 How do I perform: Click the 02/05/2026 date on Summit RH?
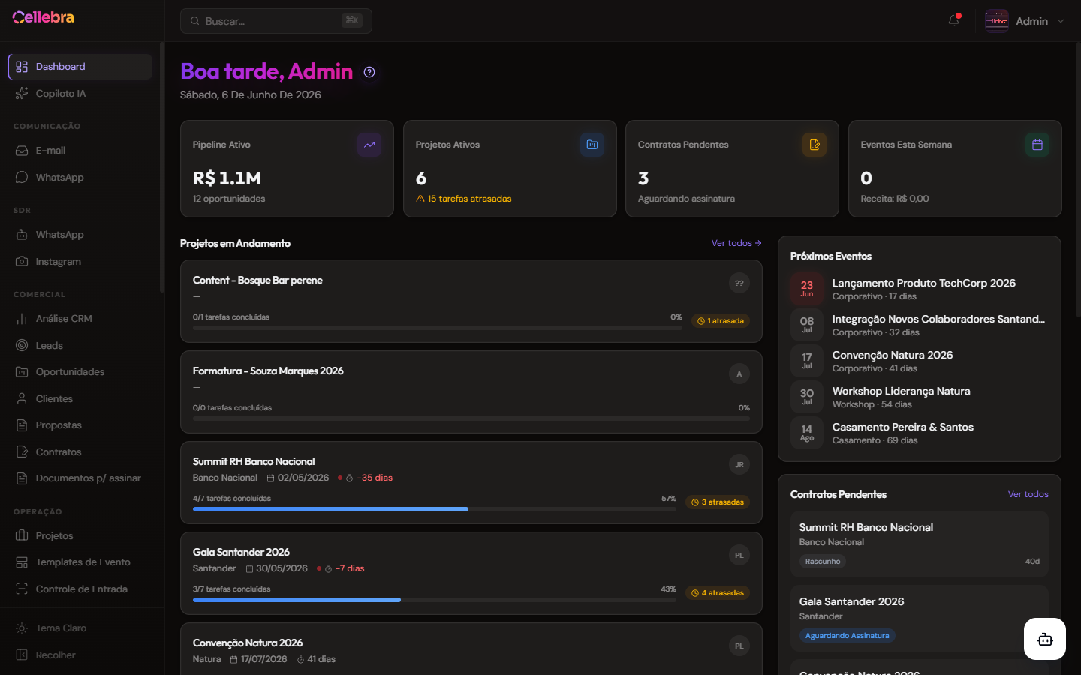click(x=298, y=478)
